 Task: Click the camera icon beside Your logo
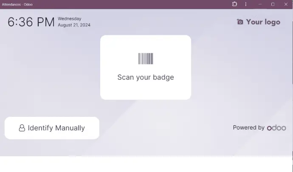click(240, 22)
